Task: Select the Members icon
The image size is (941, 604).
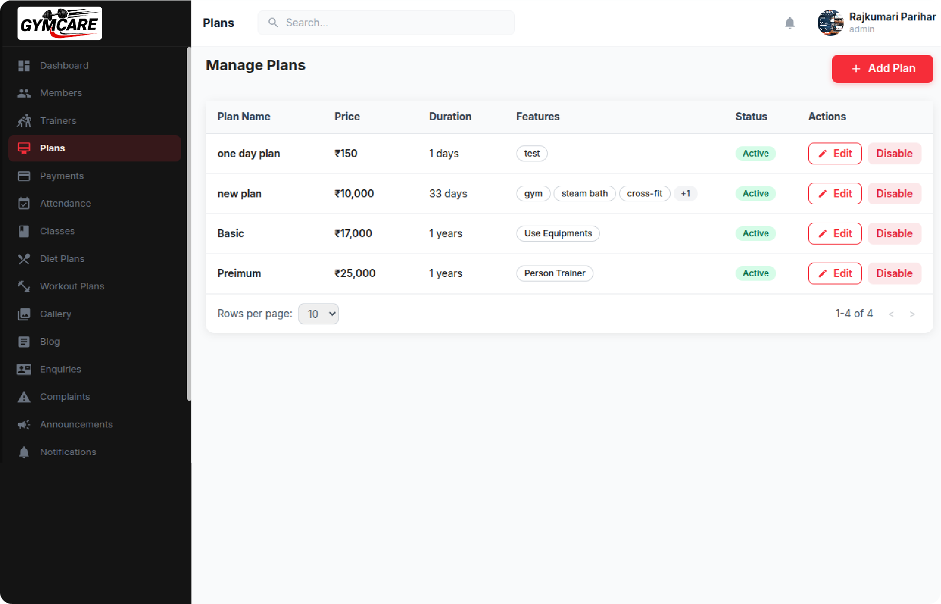Action: click(x=24, y=93)
